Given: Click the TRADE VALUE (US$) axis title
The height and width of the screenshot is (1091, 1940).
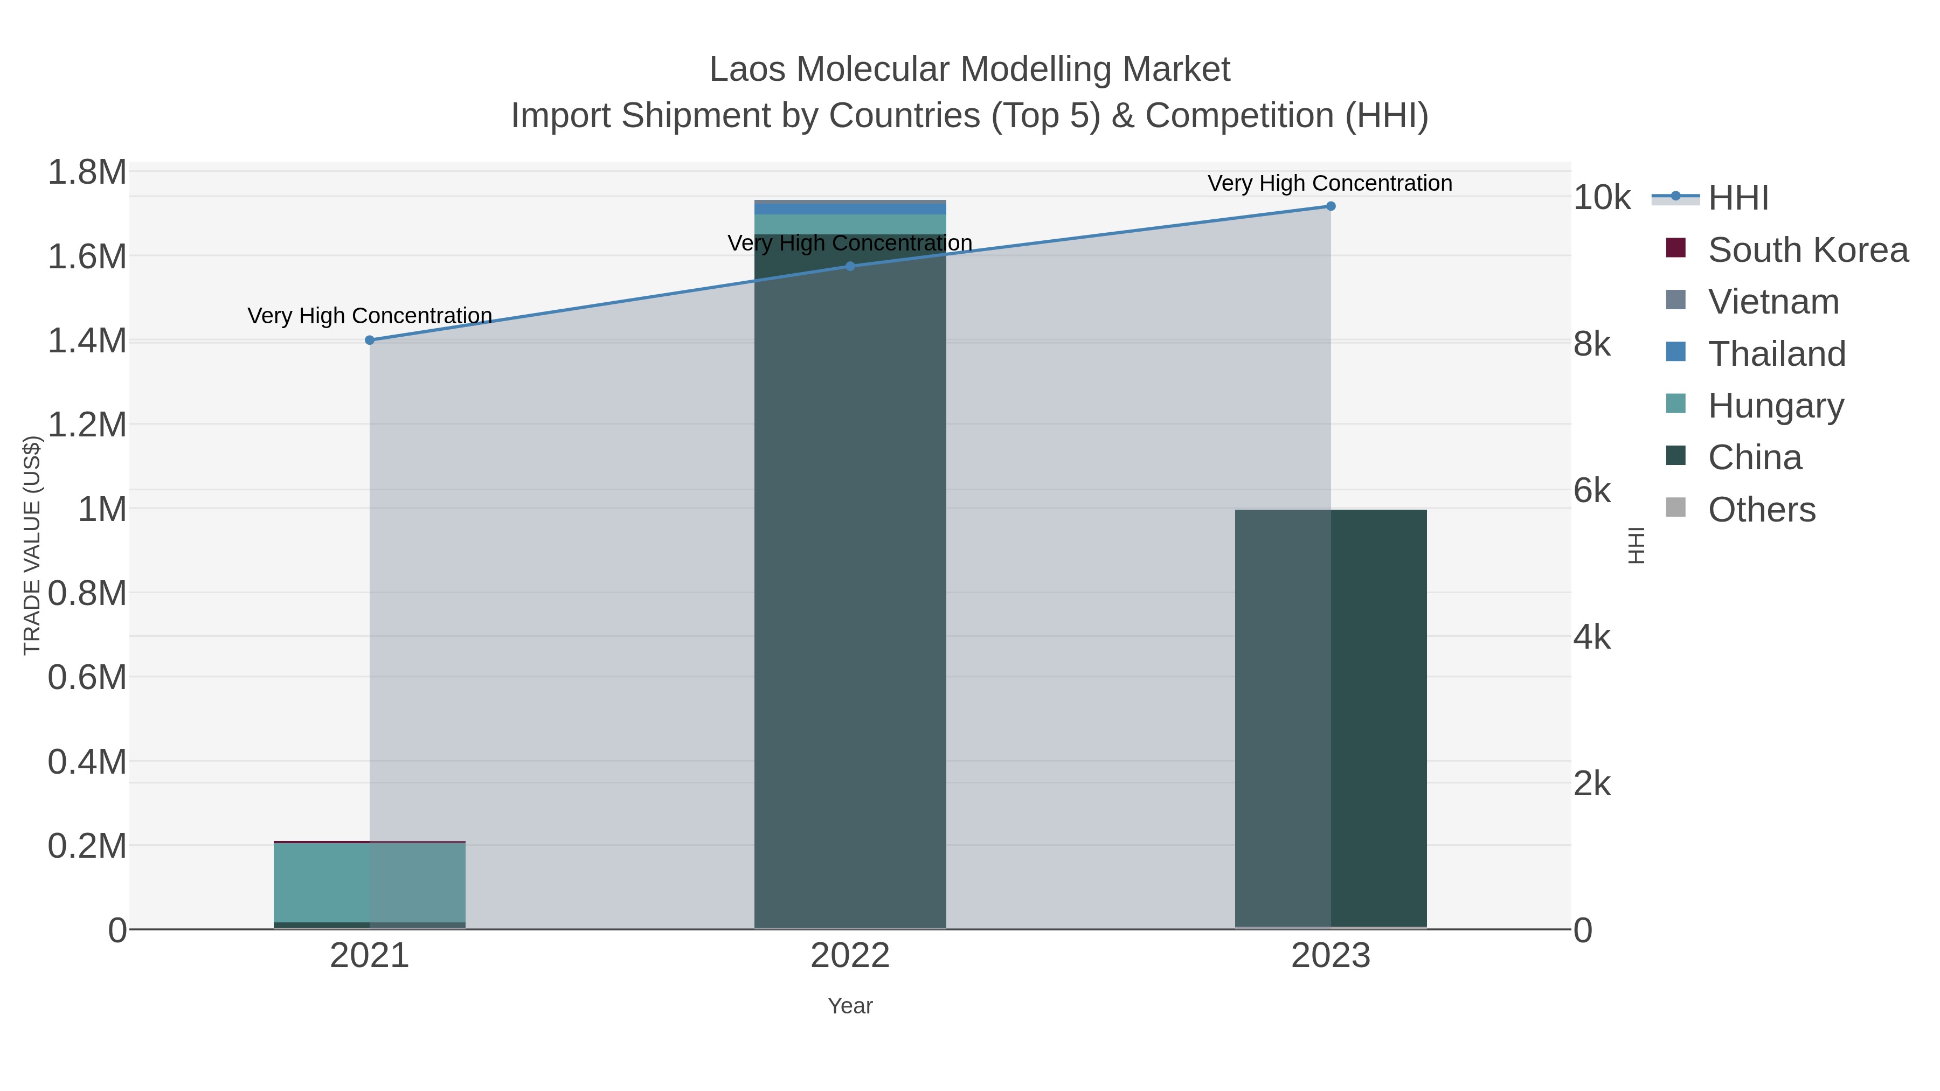Looking at the screenshot, I should (32, 545).
